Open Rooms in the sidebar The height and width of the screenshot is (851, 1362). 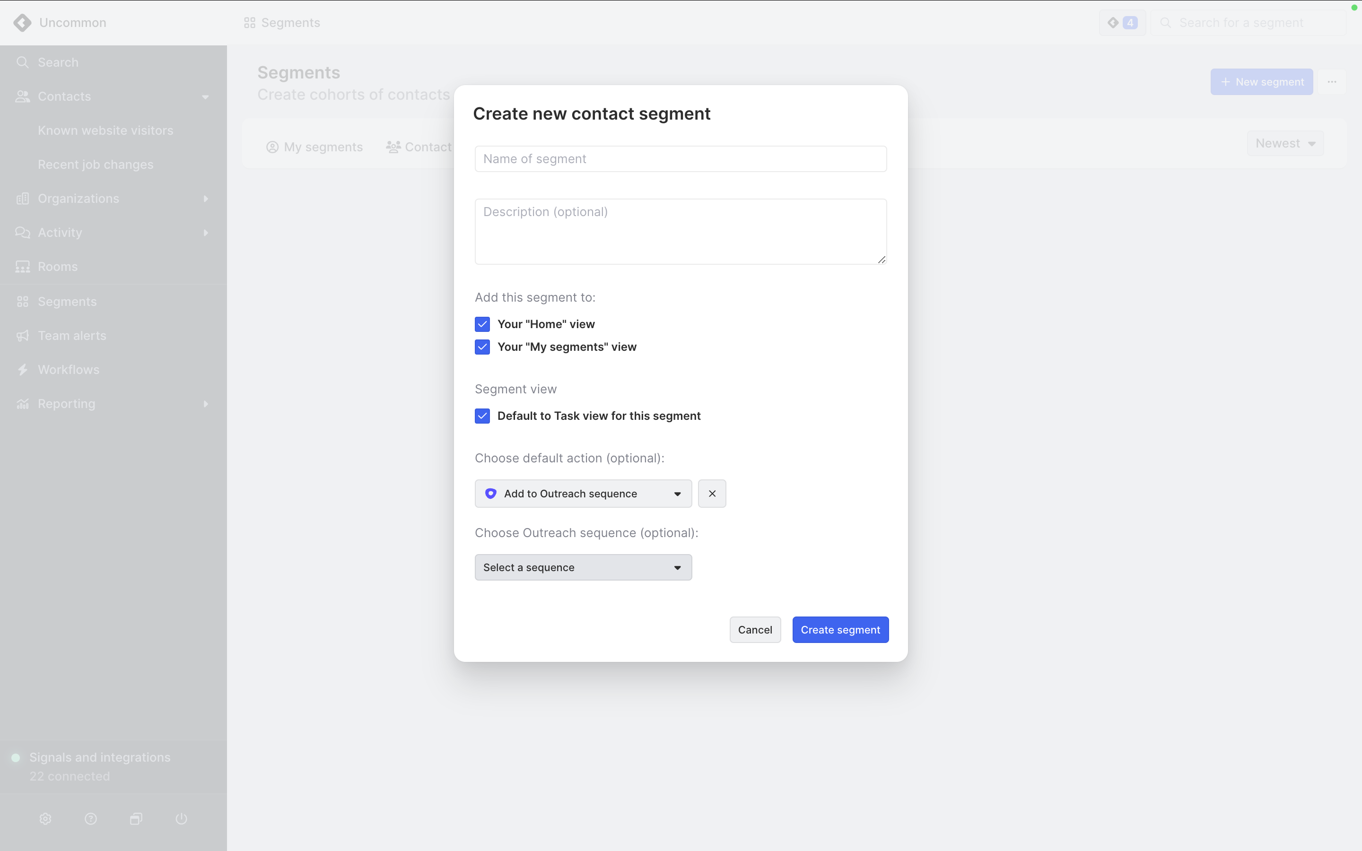point(57,267)
